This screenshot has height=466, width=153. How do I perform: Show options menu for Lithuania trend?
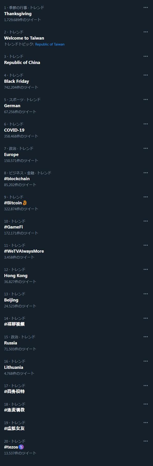tap(146, 361)
